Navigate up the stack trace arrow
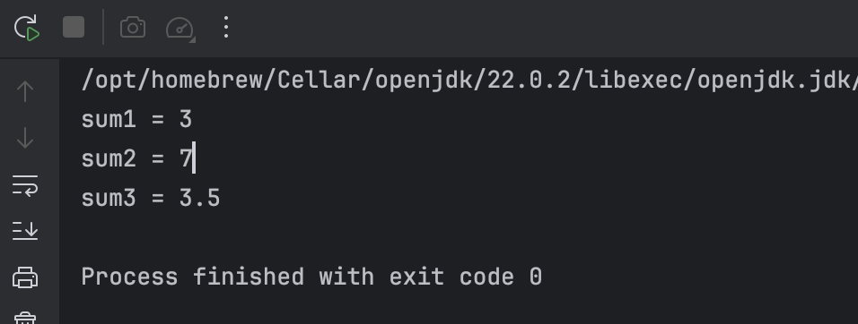The image size is (858, 324). click(25, 91)
